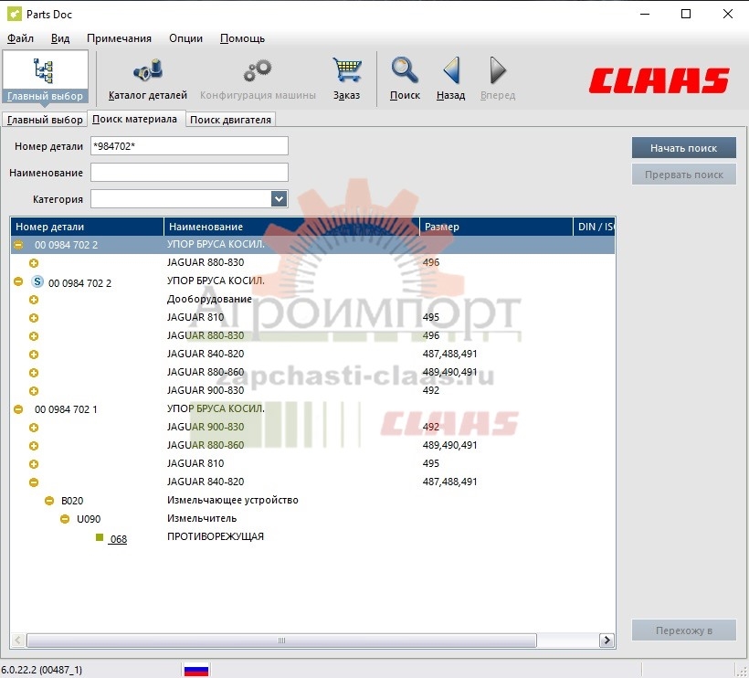The width and height of the screenshot is (749, 678).
Task: Click the Перехожу в button
Action: pyautogui.click(x=683, y=630)
